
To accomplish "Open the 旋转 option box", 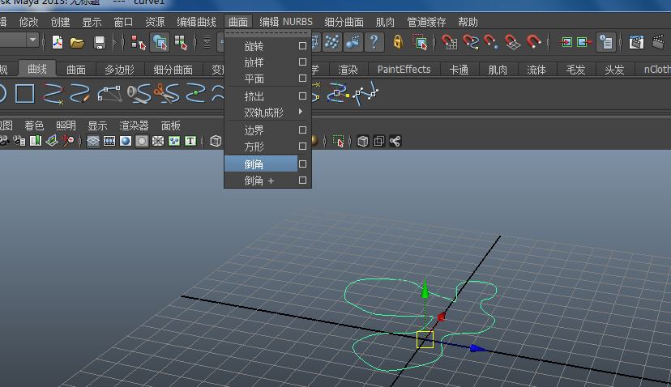I will pyautogui.click(x=302, y=46).
